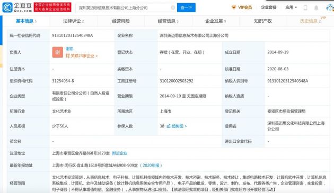Screen dimensions: 334x193
Task: Select the authority 奉贤区市场监督管理局
Action: point(286,111)
